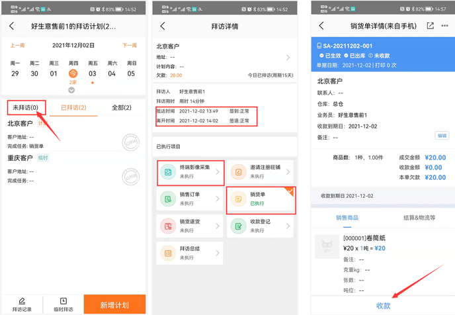Tap the order number SA-20211202-001

(348, 46)
